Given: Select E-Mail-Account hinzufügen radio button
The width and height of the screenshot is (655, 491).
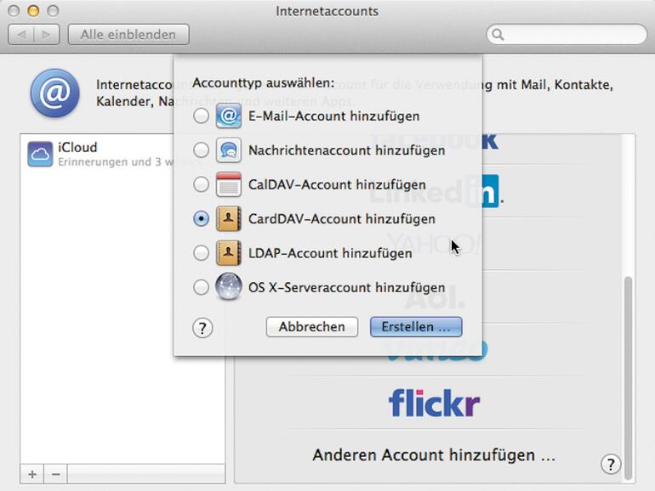Looking at the screenshot, I should (x=201, y=116).
